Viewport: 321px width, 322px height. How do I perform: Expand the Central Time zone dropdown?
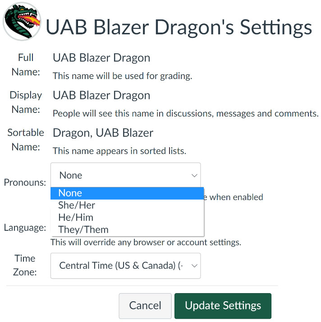click(125, 266)
